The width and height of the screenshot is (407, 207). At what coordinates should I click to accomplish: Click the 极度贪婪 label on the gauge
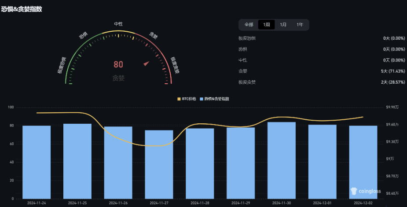(175, 65)
